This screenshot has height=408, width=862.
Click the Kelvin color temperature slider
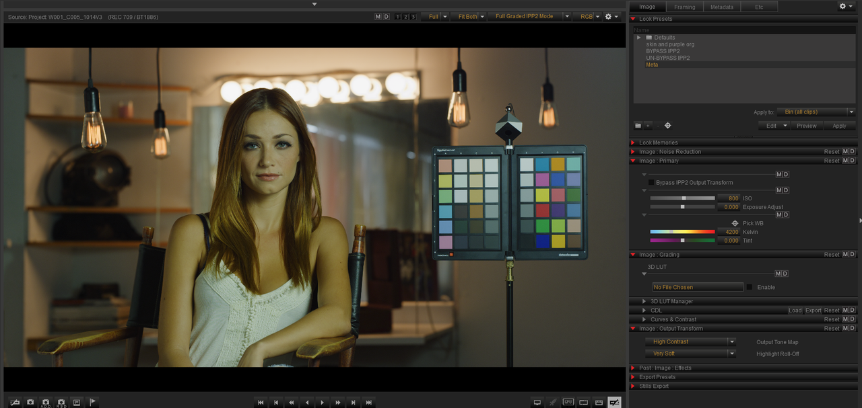pyautogui.click(x=682, y=232)
